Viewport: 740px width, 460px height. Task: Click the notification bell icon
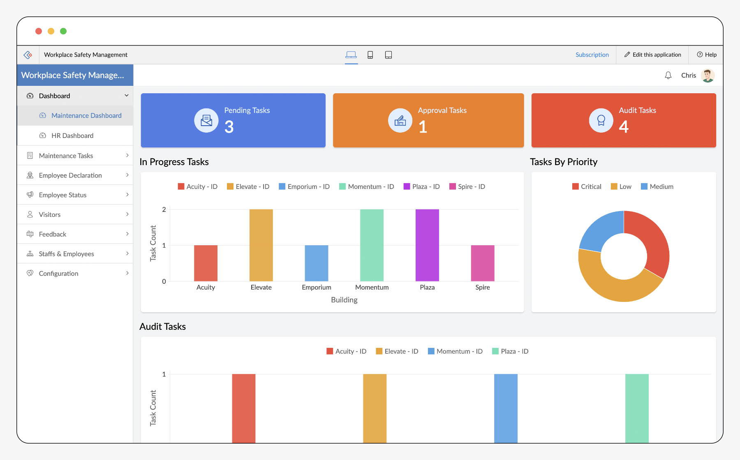pyautogui.click(x=668, y=76)
